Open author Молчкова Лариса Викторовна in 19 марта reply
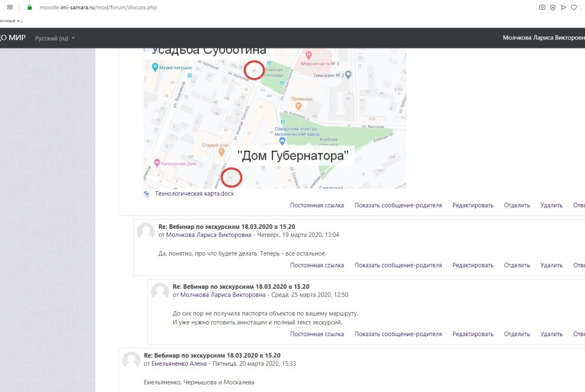 209,235
